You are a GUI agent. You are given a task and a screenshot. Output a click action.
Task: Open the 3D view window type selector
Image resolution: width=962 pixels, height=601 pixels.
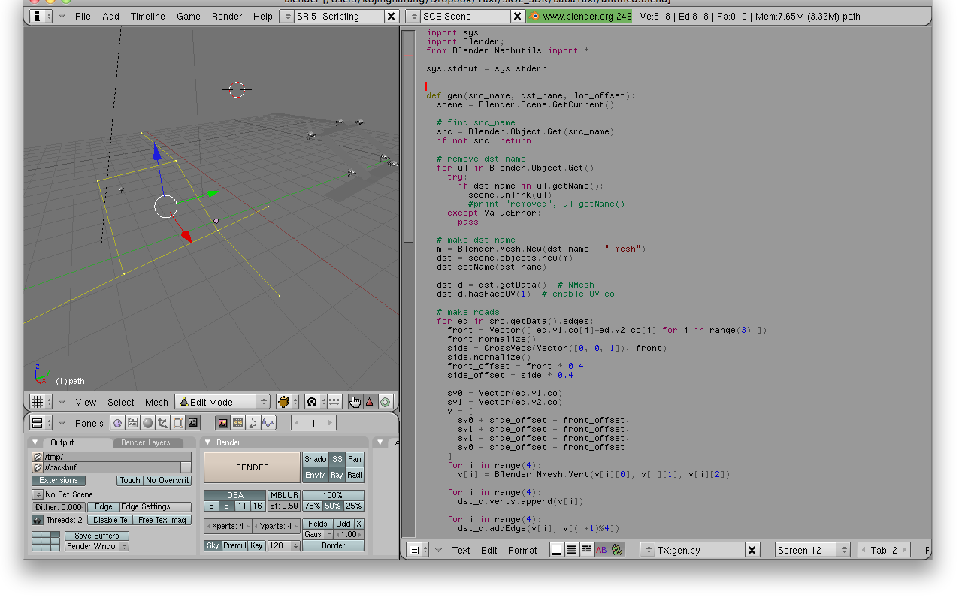(x=41, y=402)
